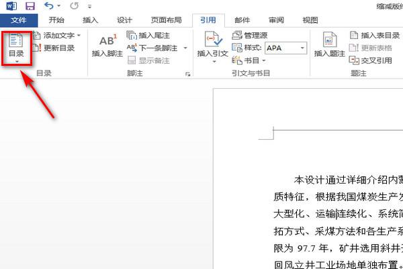403x269 pixels.
Task: Go to 下一条脚注 Next Footnote
Action: coord(152,48)
